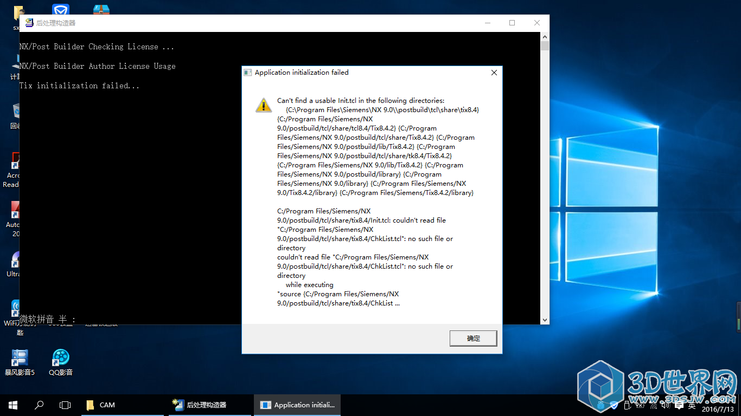Click the 'while executing' line in dialog

310,285
